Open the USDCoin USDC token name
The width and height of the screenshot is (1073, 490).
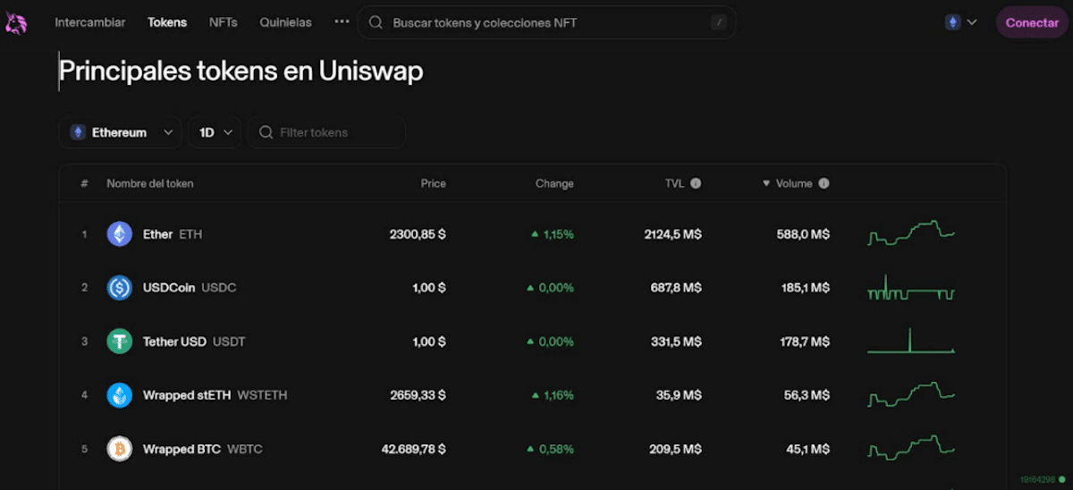[x=190, y=288]
